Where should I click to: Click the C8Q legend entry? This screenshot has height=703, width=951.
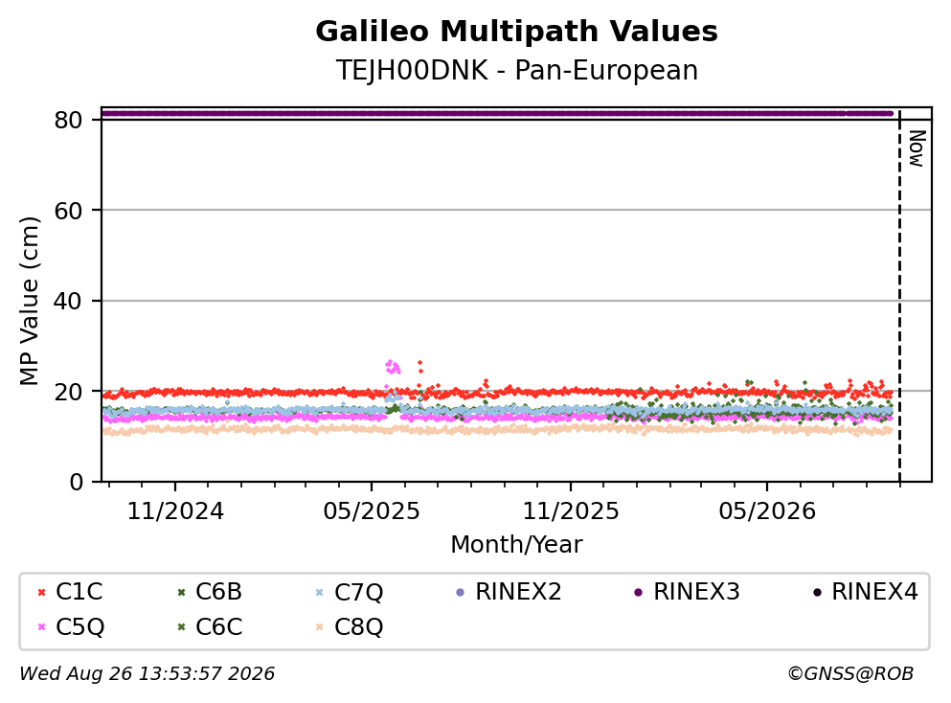(x=350, y=626)
